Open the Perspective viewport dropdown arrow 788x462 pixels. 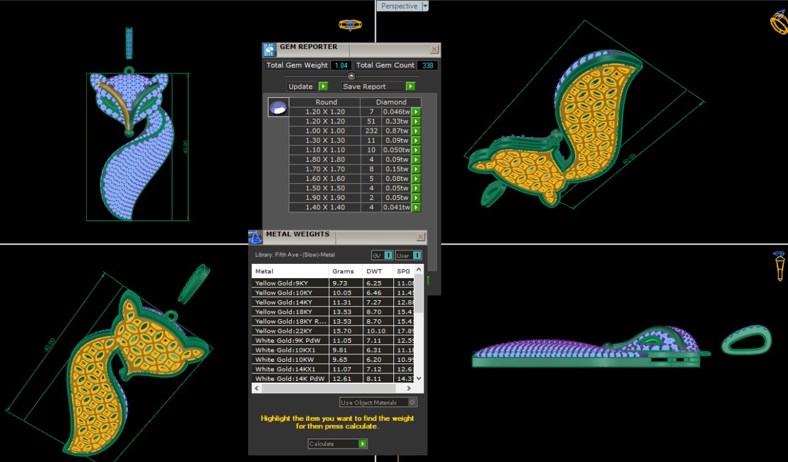[425, 6]
